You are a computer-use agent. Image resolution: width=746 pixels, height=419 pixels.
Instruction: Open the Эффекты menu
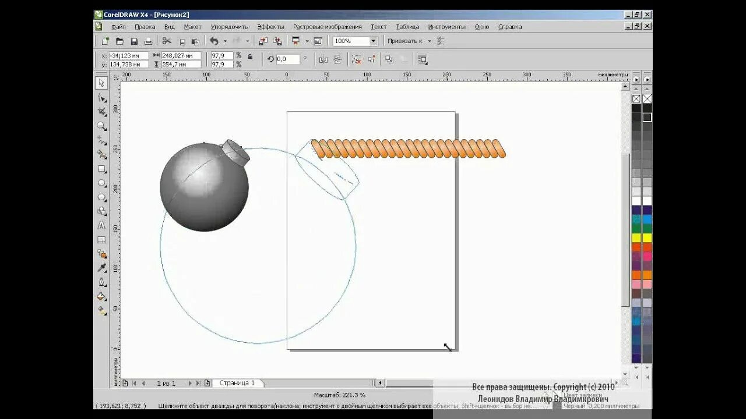tap(270, 27)
